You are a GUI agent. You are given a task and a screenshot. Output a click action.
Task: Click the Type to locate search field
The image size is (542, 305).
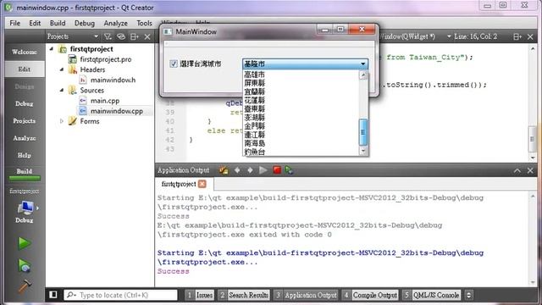click(x=120, y=295)
